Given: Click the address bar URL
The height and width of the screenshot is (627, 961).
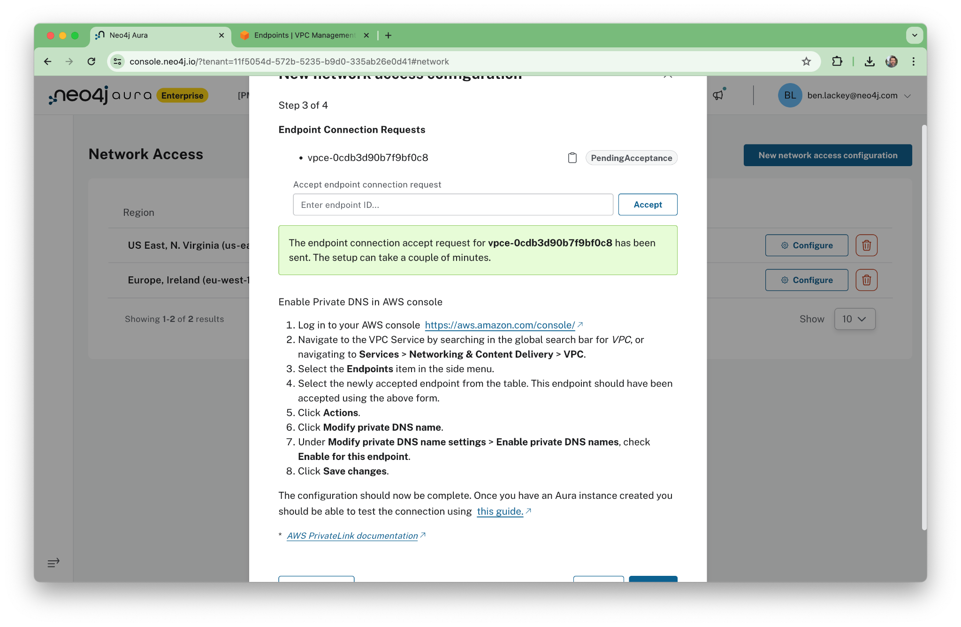Looking at the screenshot, I should (289, 61).
